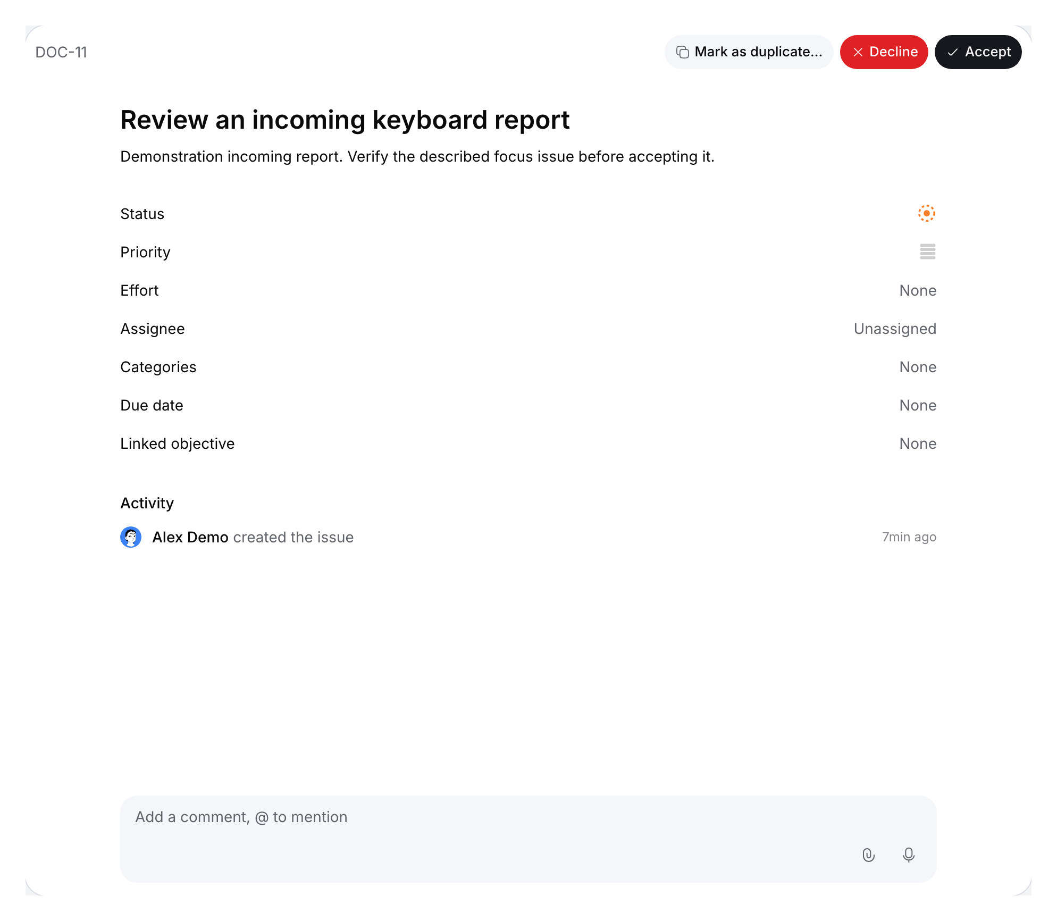Viewport: 1057px width, 921px height.
Task: Click the Activity section heading
Action: pos(147,503)
